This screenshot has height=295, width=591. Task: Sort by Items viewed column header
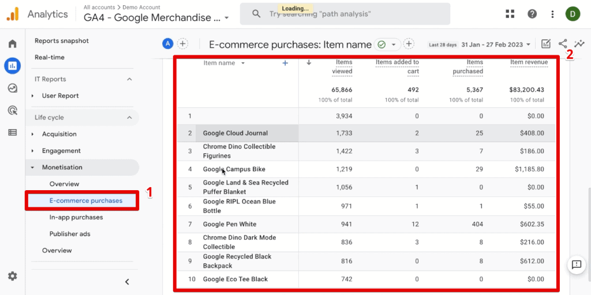[342, 67]
